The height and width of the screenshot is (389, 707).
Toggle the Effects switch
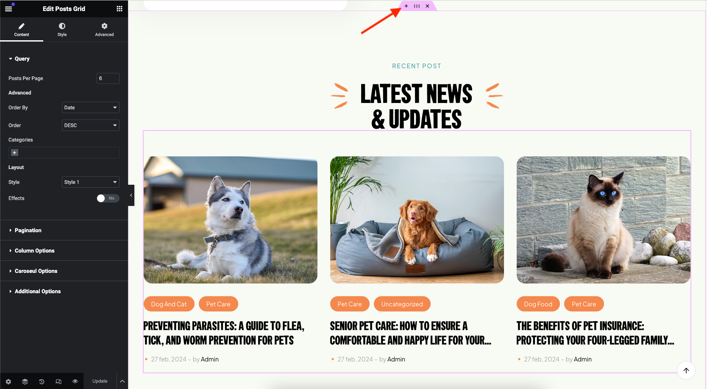108,198
